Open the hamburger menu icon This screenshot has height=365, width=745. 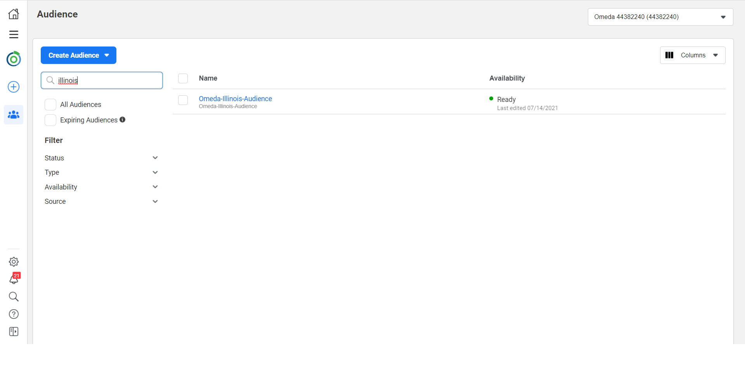point(14,34)
